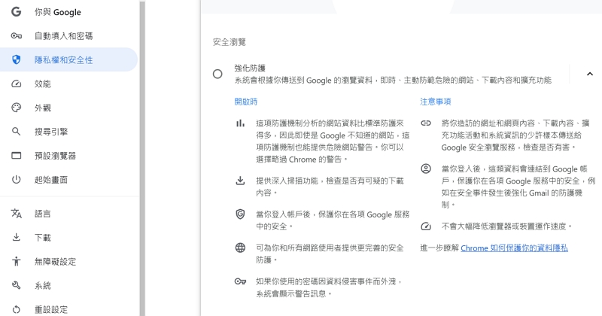Click the reset icon beside 重設設定
The image size is (602, 316).
coord(16,309)
